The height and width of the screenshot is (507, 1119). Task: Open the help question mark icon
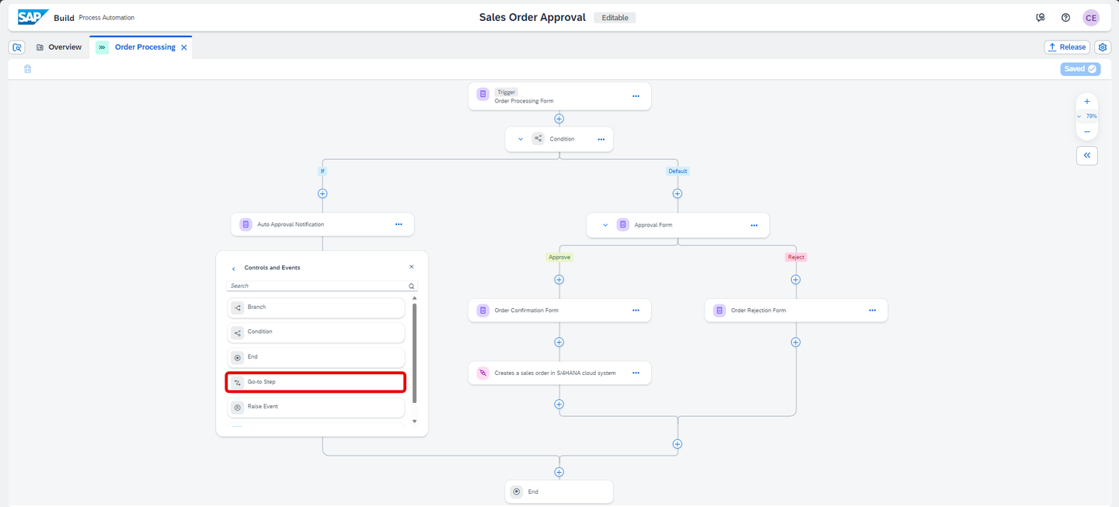click(1065, 17)
